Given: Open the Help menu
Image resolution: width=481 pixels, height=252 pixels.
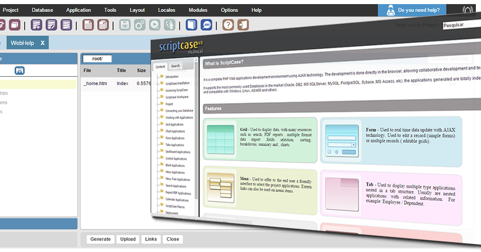Looking at the screenshot, I should pos(257,10).
